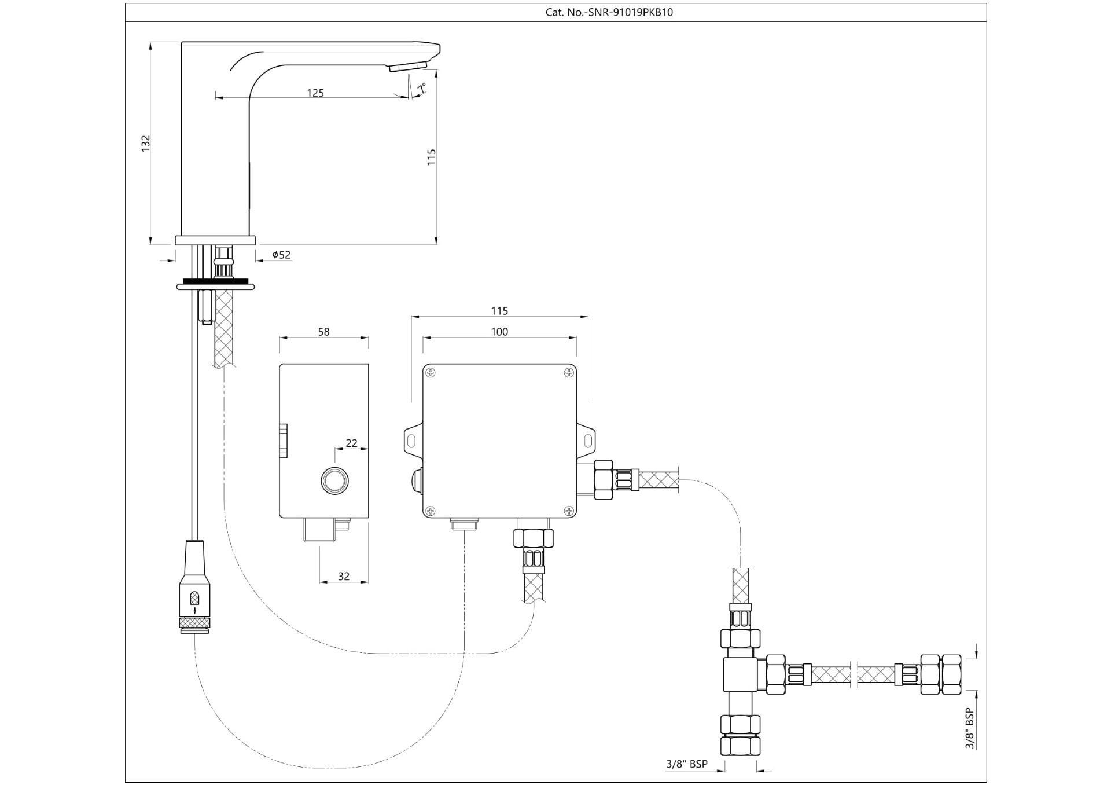Click the 32 dimension below side box
1111x785 pixels.
(x=344, y=576)
